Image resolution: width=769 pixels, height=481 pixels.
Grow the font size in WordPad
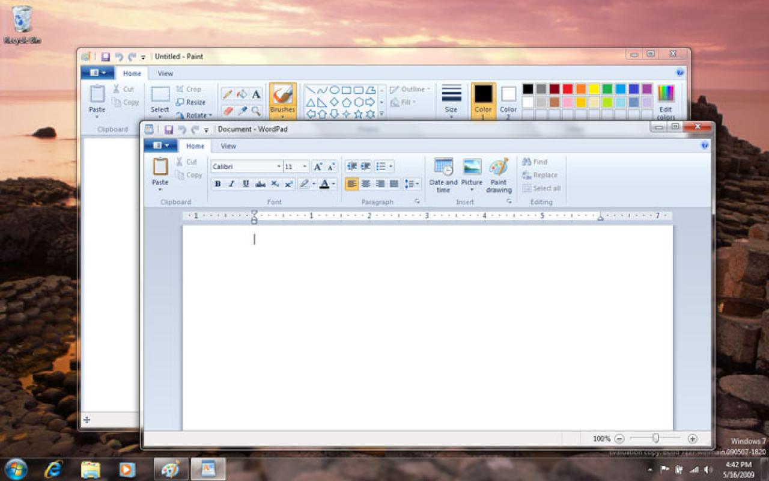click(x=318, y=167)
